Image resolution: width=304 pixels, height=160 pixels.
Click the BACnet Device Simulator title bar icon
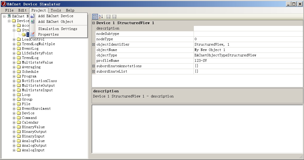pos(3,4)
